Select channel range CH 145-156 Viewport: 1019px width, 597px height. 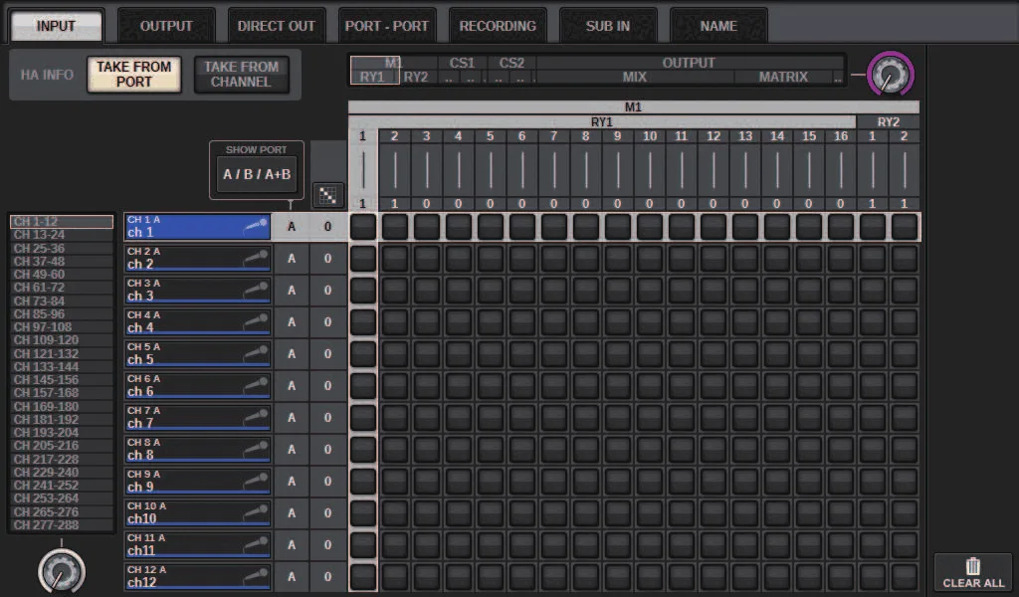point(62,379)
